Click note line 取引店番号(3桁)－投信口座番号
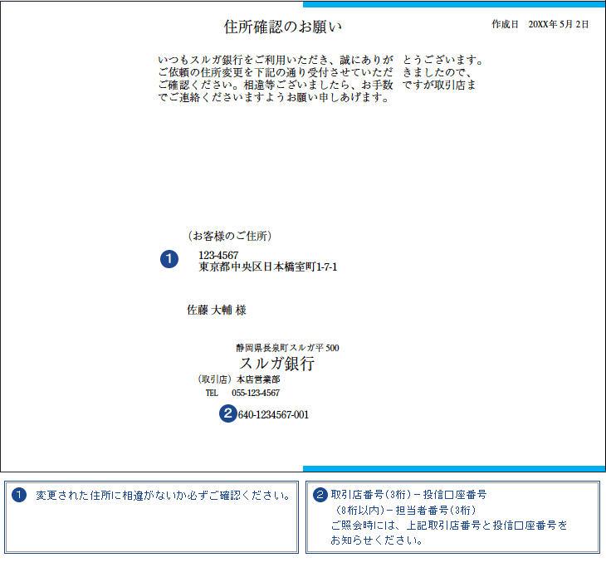606x582 pixels. coord(408,495)
